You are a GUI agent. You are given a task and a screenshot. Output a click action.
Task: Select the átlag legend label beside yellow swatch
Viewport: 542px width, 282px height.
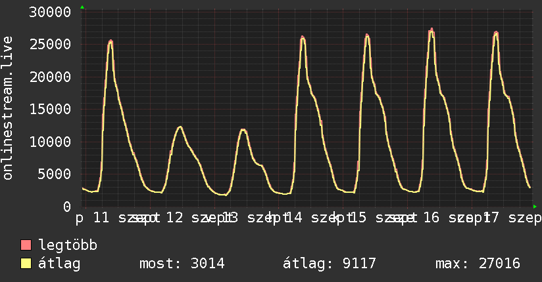[59, 264]
